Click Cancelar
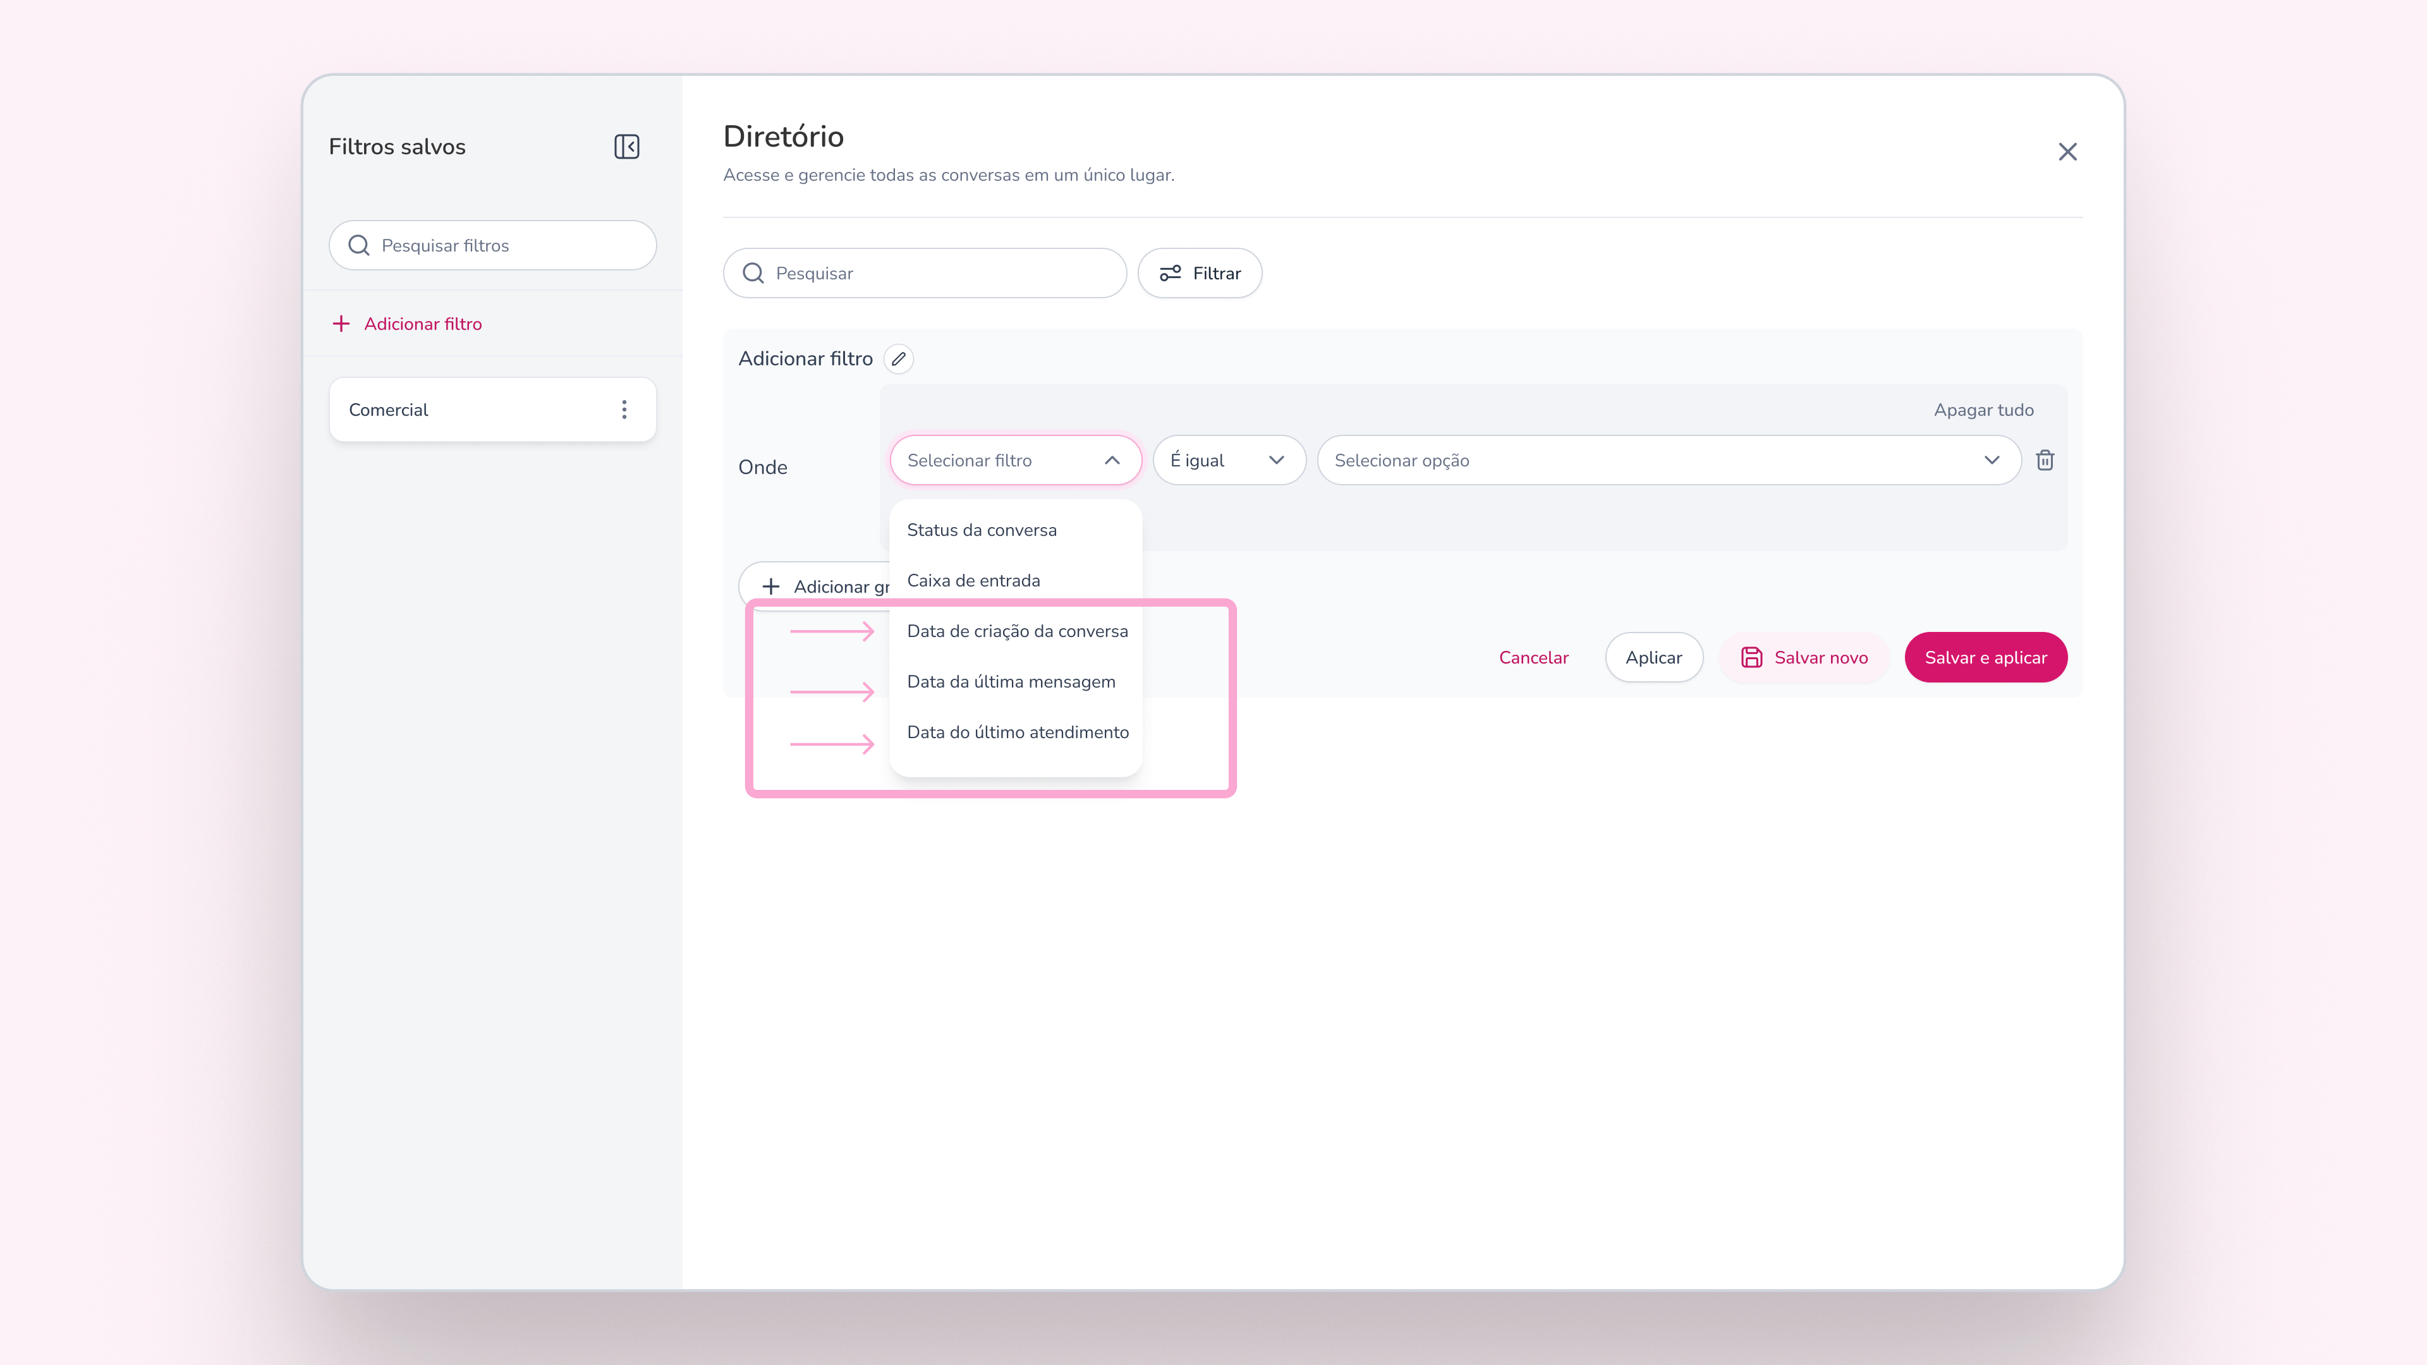The height and width of the screenshot is (1365, 2427). pos(1533,657)
